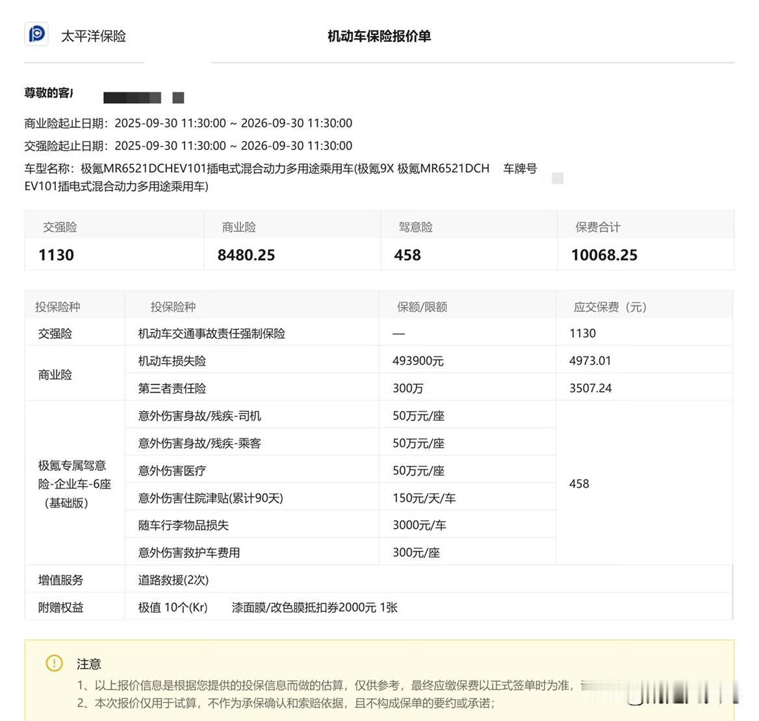Image resolution: width=759 pixels, height=721 pixels.
Task: Click the 太平洋保险 company name
Action: [x=94, y=36]
